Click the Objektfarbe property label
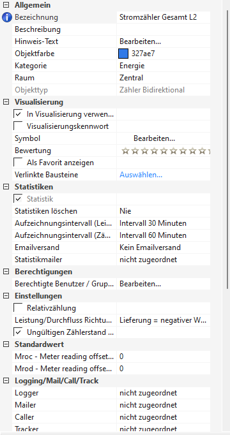230x435 pixels. pos(34,54)
